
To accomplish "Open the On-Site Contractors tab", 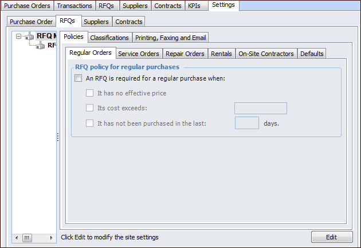I will pos(266,54).
